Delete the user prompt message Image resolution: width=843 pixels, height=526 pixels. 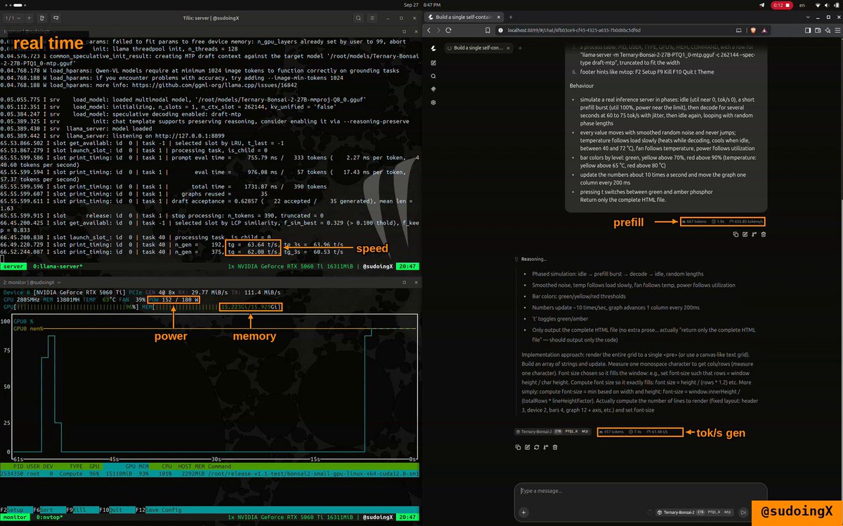764,234
